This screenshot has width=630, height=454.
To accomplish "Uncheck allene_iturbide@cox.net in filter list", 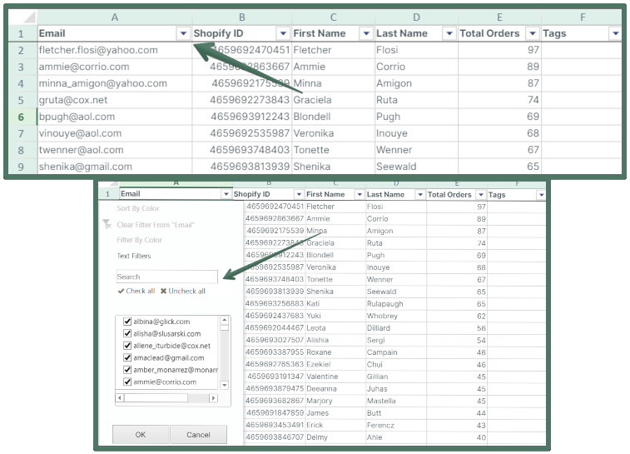I will pos(127,346).
